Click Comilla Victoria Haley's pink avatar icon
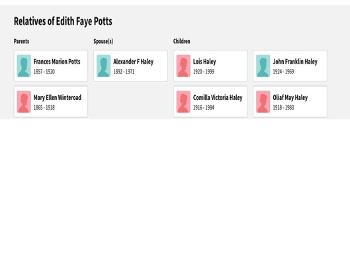Screen dimensions: 350x263 (x=183, y=101)
